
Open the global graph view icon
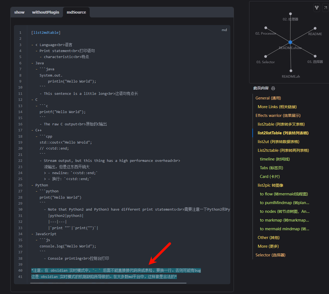point(316,8)
